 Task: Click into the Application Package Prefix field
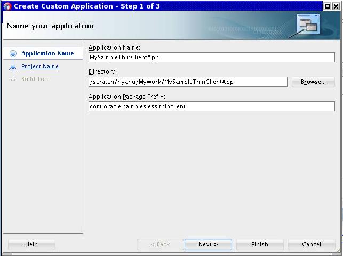click(212, 106)
